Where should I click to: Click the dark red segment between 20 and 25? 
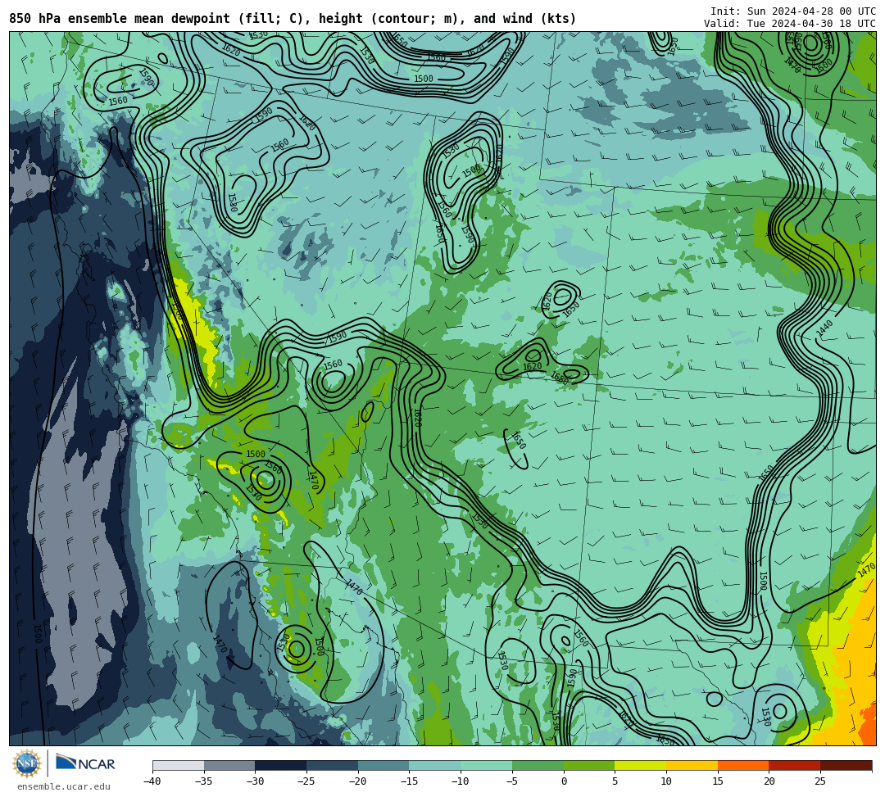[x=795, y=765]
